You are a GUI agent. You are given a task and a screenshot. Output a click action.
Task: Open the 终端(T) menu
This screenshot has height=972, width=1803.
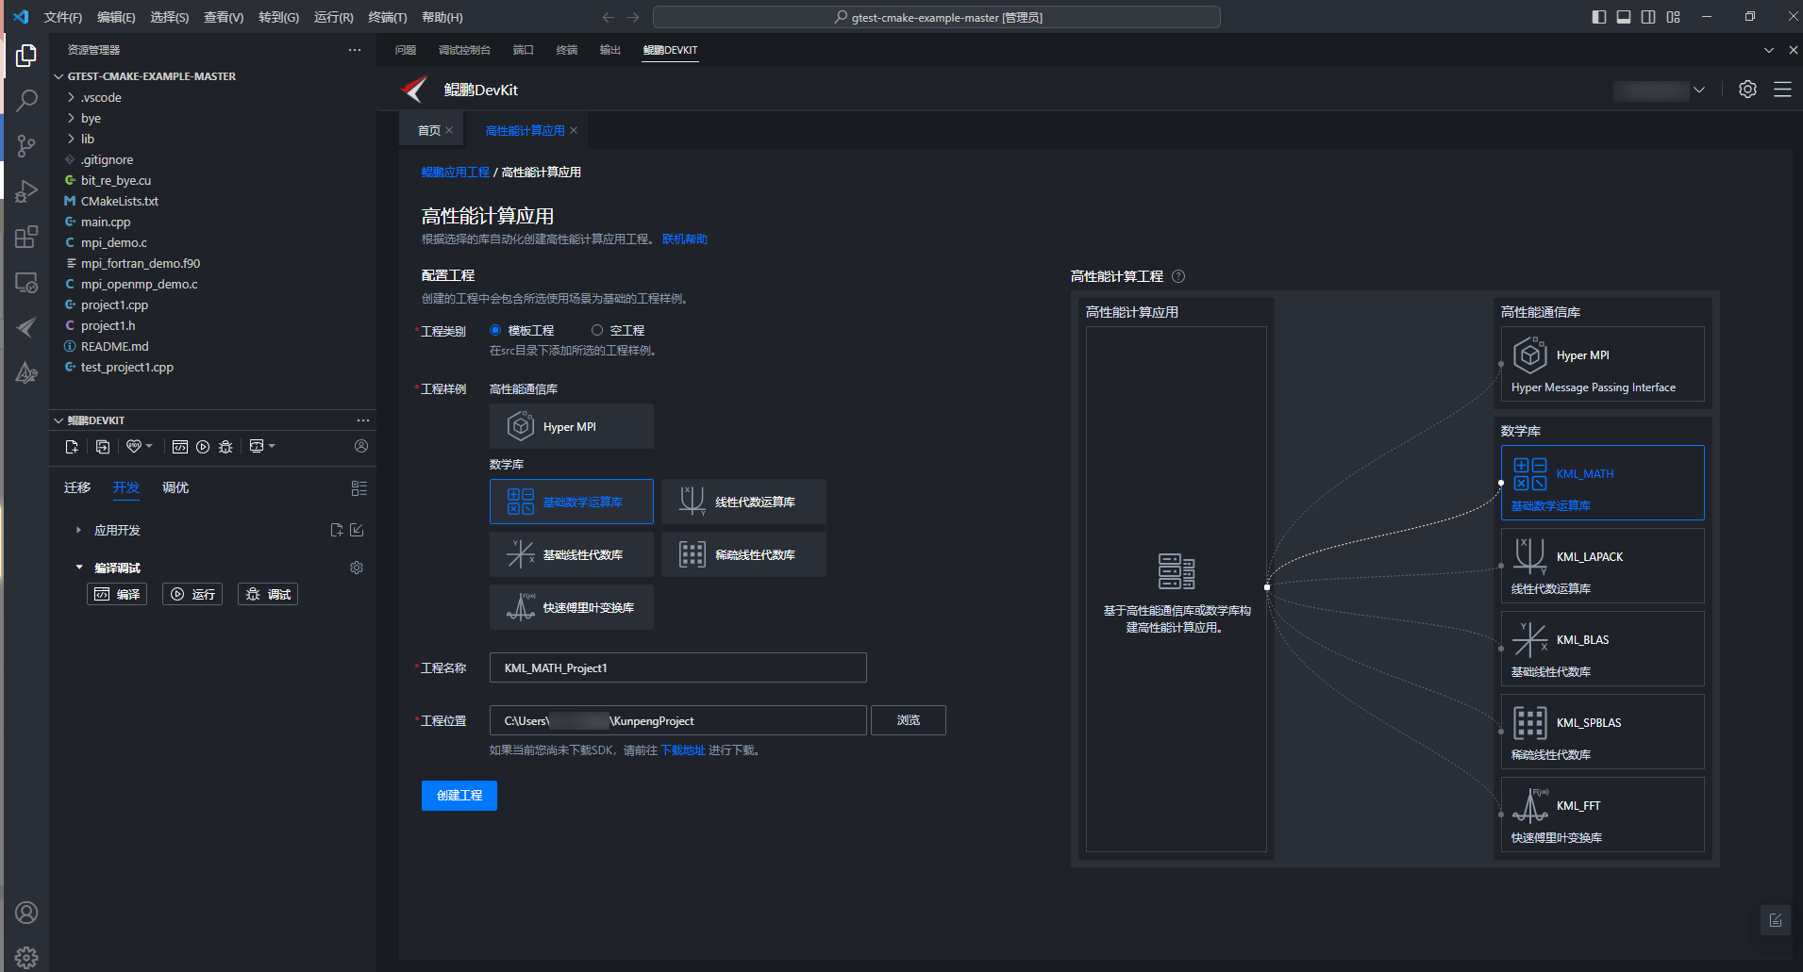387,17
